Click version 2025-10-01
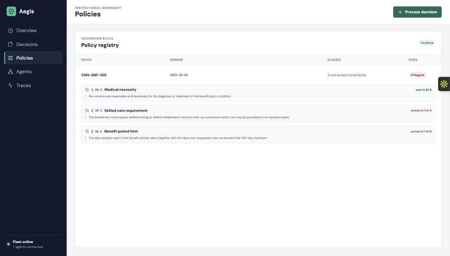 pyautogui.click(x=179, y=75)
